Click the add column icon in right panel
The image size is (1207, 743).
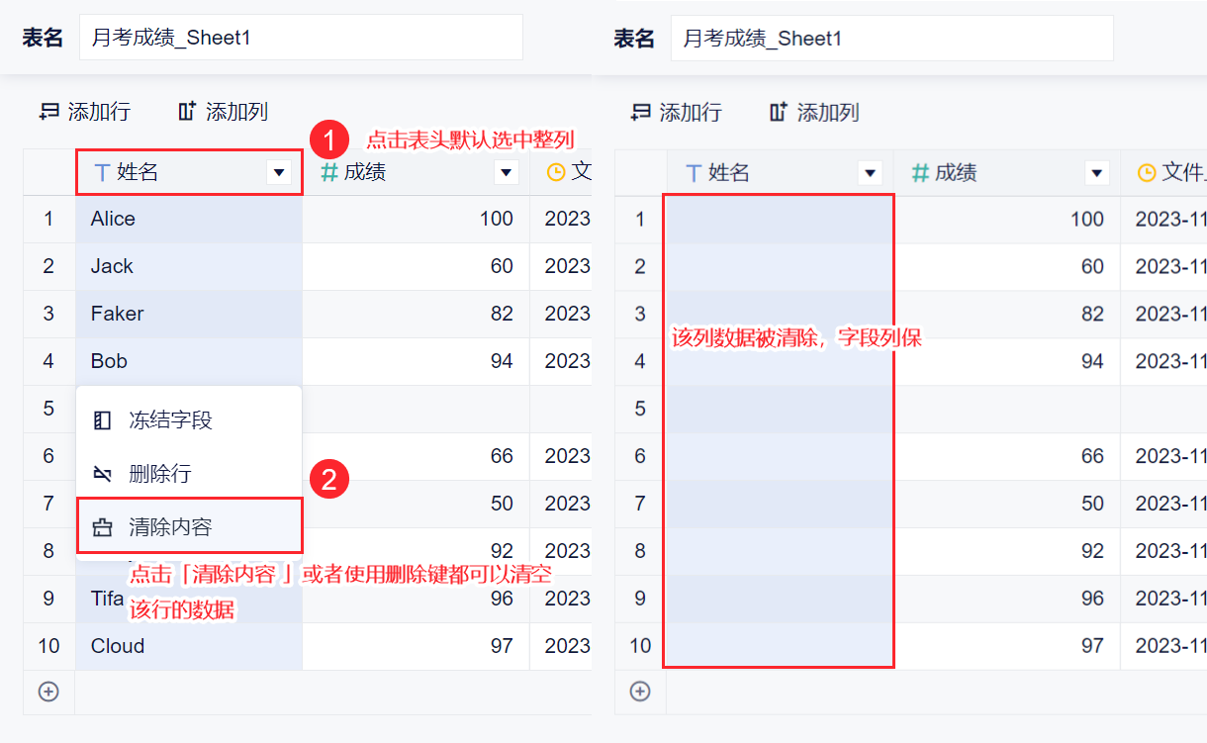click(779, 113)
